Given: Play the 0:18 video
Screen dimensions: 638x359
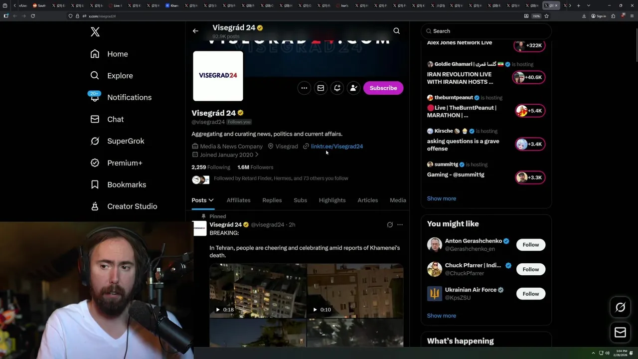Looking at the screenshot, I should (x=258, y=291).
